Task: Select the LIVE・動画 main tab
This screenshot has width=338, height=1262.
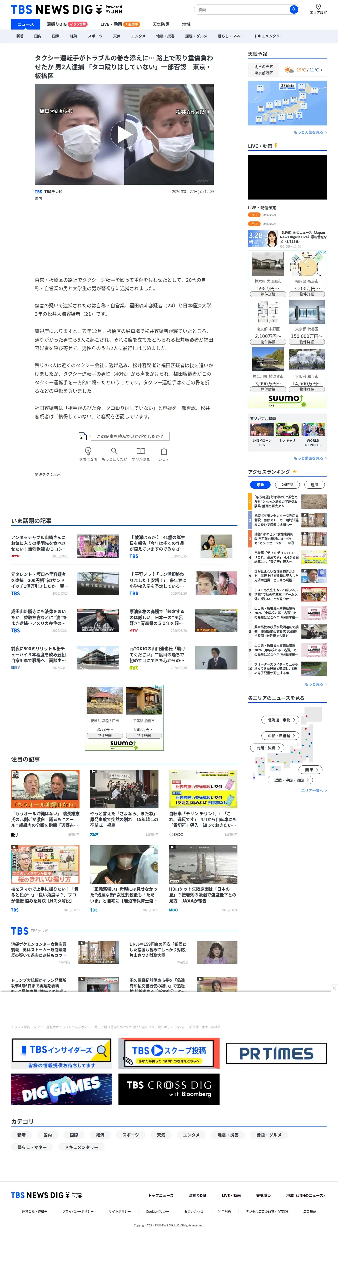Action: [120, 24]
